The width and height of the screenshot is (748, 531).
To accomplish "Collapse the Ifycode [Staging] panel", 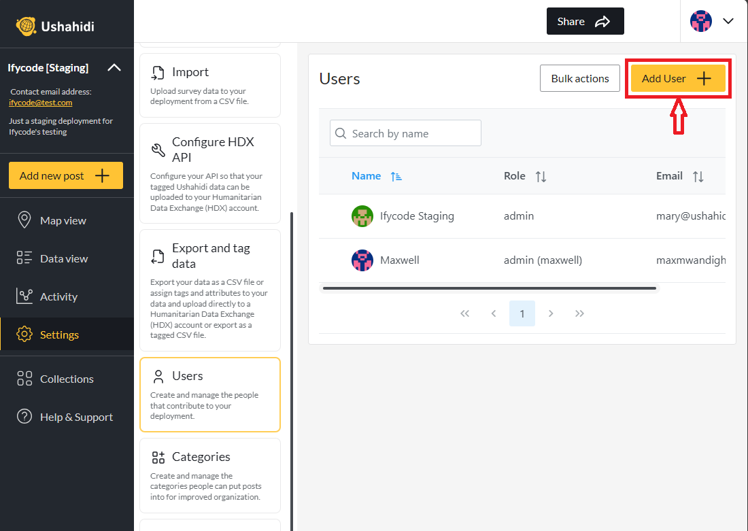I will tap(114, 67).
